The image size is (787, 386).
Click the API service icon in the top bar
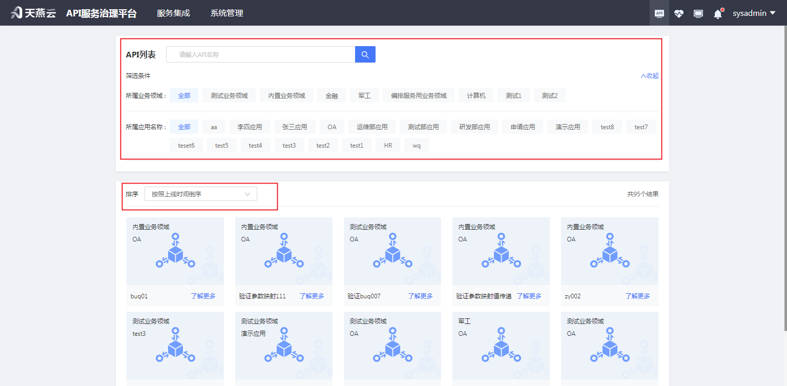click(659, 13)
